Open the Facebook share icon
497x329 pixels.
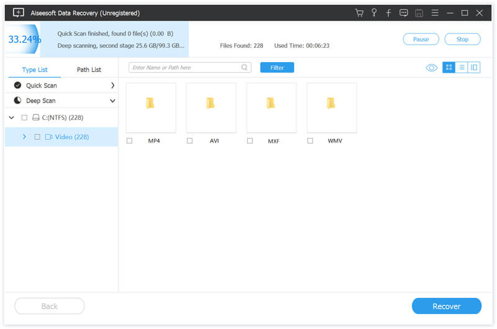point(388,13)
